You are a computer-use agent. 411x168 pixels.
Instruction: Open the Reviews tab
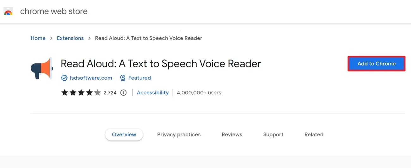pyautogui.click(x=232, y=134)
